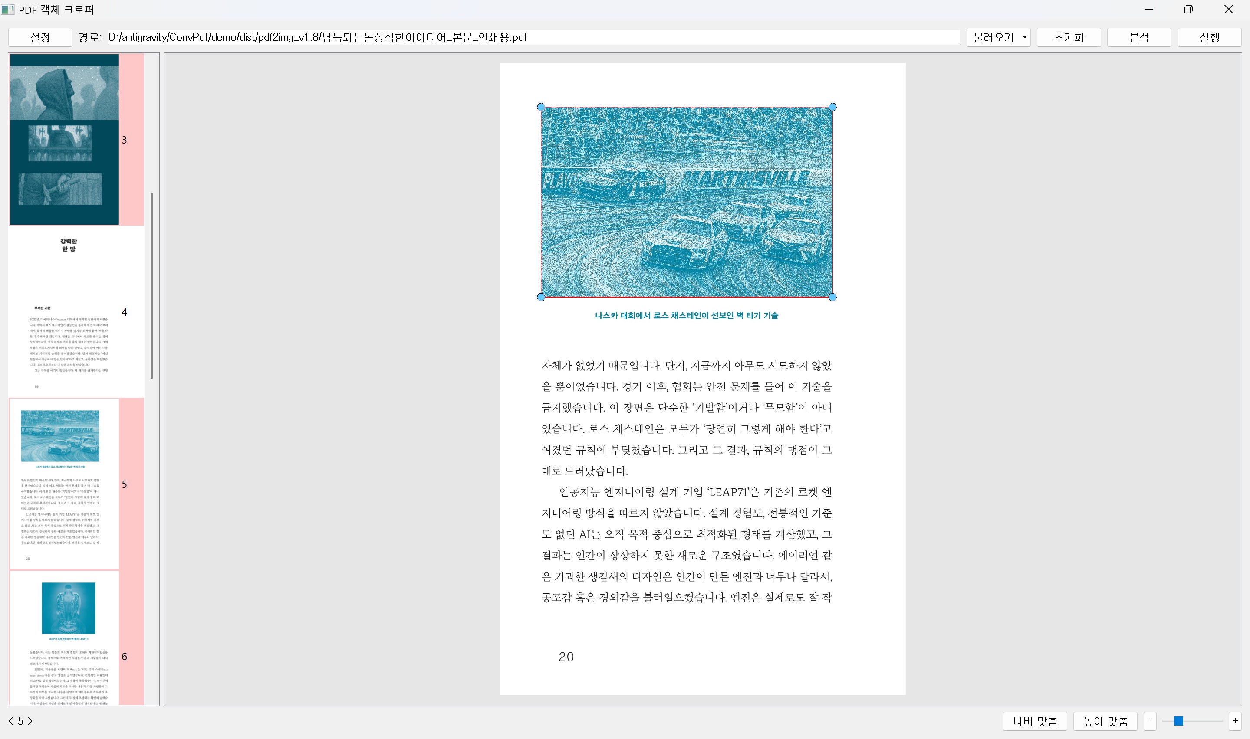Click the zoom out minus button
The width and height of the screenshot is (1250, 739).
(x=1150, y=721)
